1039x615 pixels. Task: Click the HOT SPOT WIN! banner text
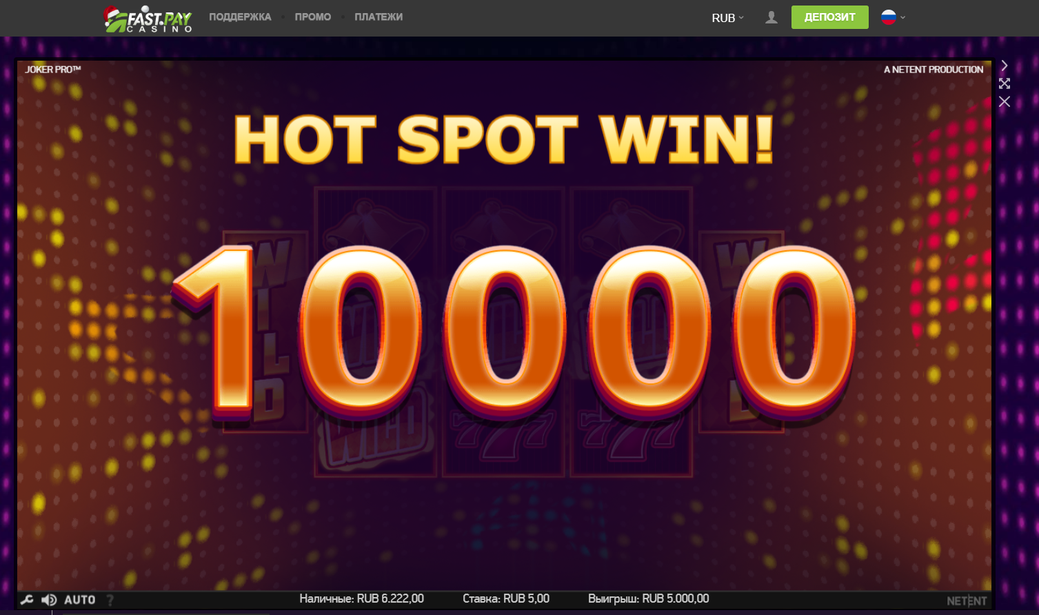(504, 139)
